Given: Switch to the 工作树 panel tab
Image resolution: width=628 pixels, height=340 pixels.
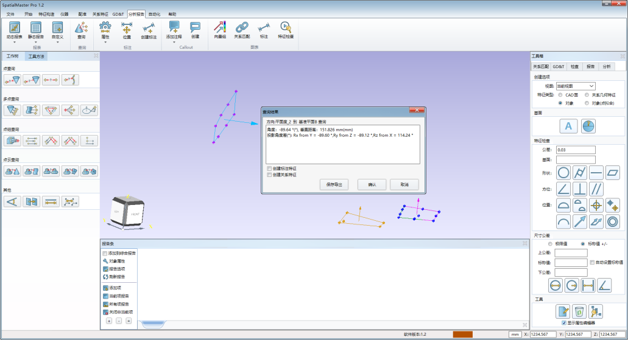Looking at the screenshot, I should click(x=13, y=56).
